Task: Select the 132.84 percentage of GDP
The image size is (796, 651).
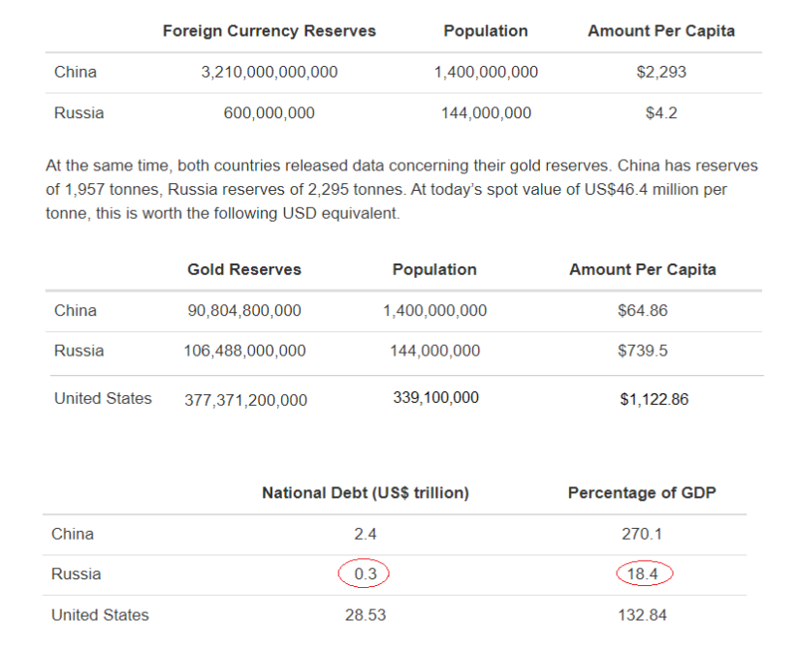Action: pyautogui.click(x=642, y=615)
